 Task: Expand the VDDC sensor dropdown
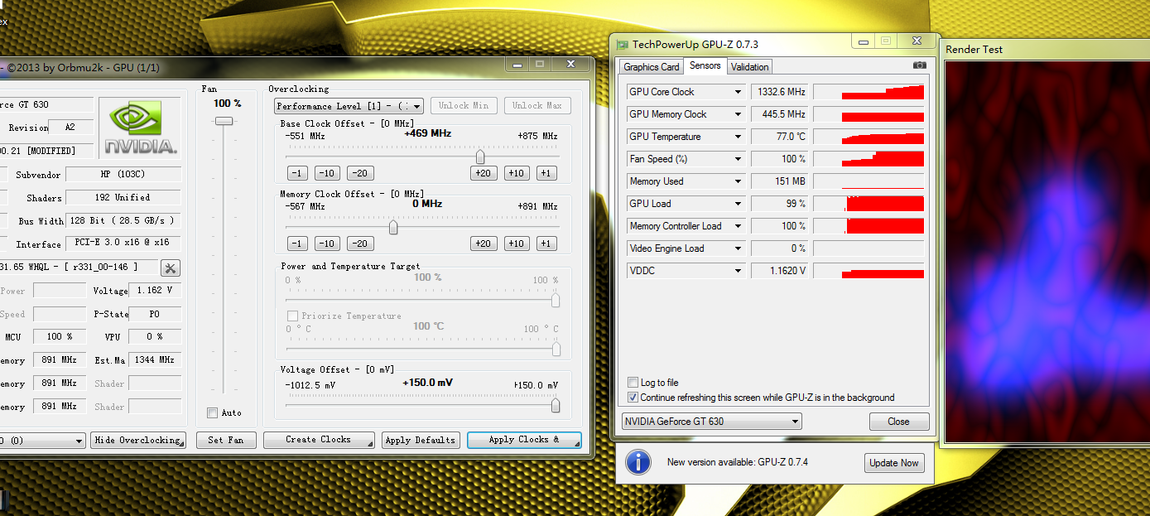click(738, 271)
